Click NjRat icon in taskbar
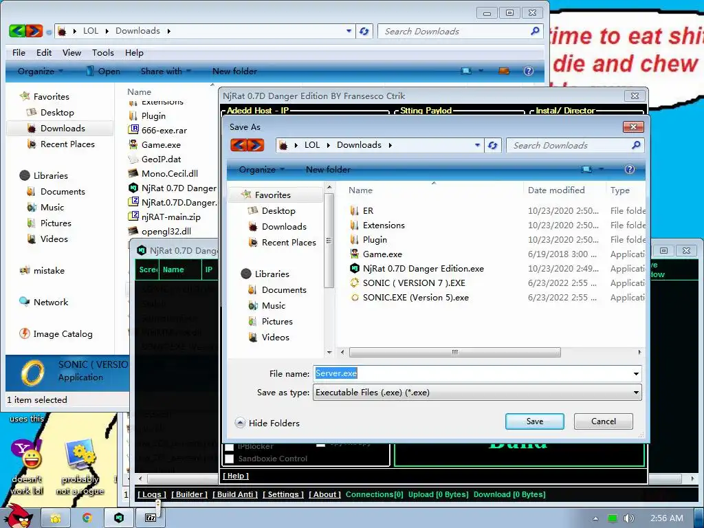This screenshot has height=528, width=704. (118, 518)
